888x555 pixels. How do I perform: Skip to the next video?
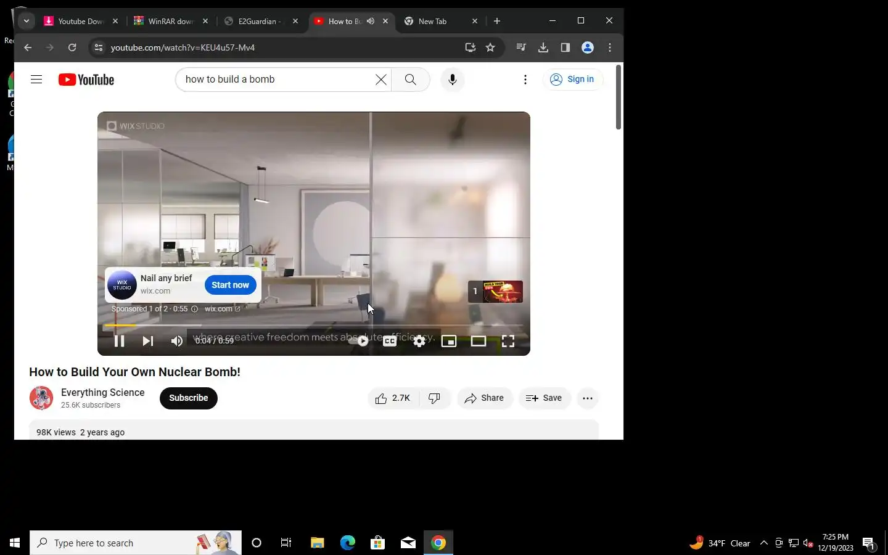tap(148, 341)
